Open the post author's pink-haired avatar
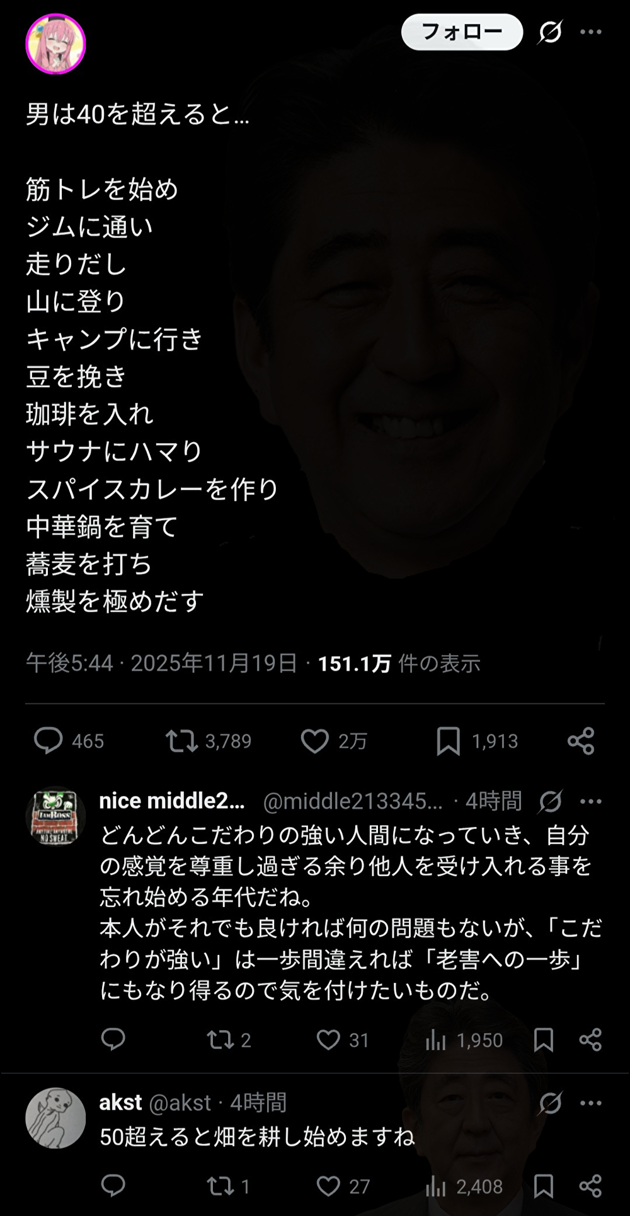Screen dimensions: 630x1216 55,43
